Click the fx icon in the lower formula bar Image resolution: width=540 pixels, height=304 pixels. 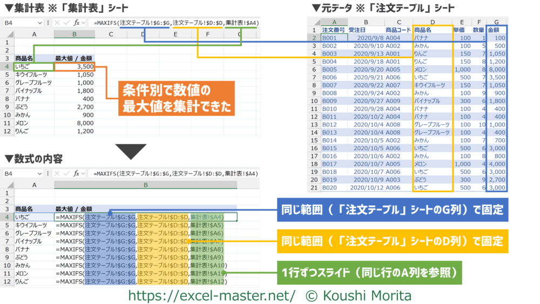click(x=77, y=174)
